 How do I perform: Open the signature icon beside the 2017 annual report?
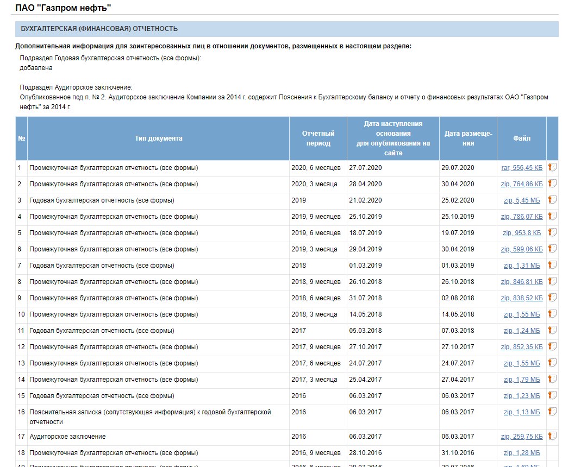tap(552, 330)
